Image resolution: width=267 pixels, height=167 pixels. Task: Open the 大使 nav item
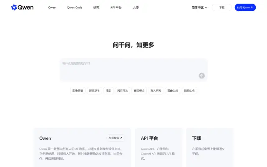coord(136,8)
